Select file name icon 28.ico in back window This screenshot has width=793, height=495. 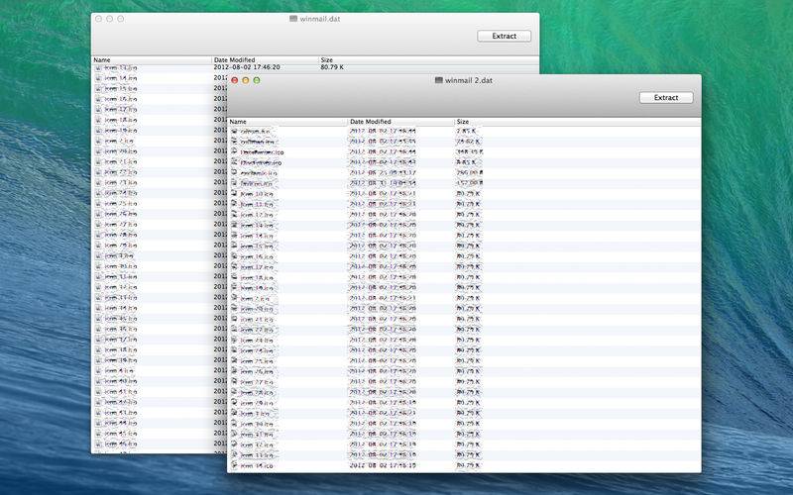coord(120,235)
